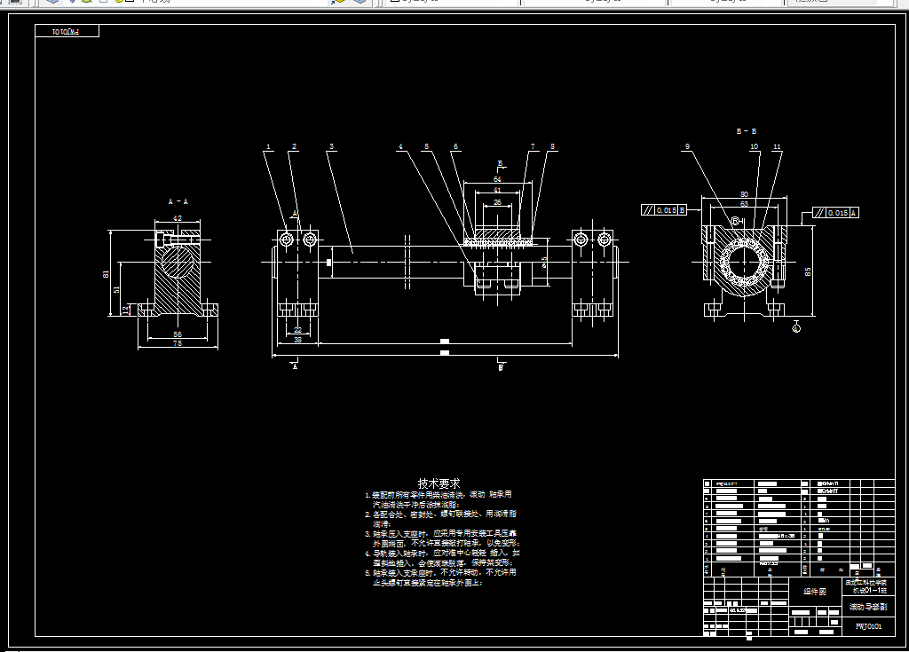
Task: Click the 组件图 title block cell
Action: [815, 592]
